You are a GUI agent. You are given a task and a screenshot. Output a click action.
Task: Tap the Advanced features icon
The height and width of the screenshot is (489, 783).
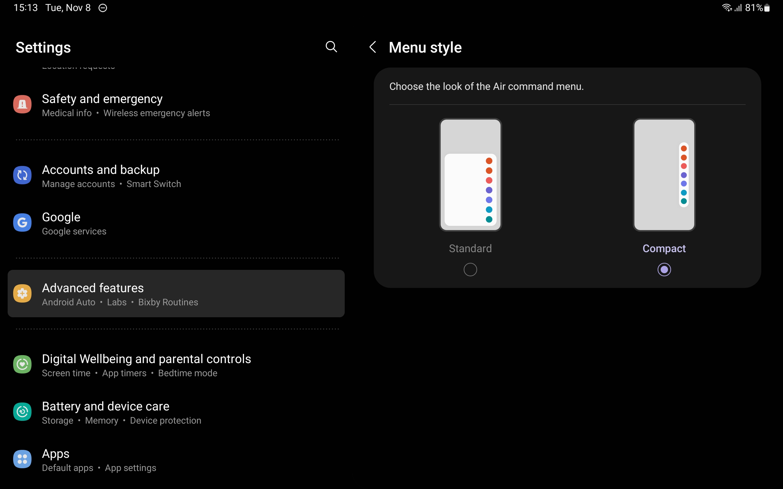coord(22,293)
